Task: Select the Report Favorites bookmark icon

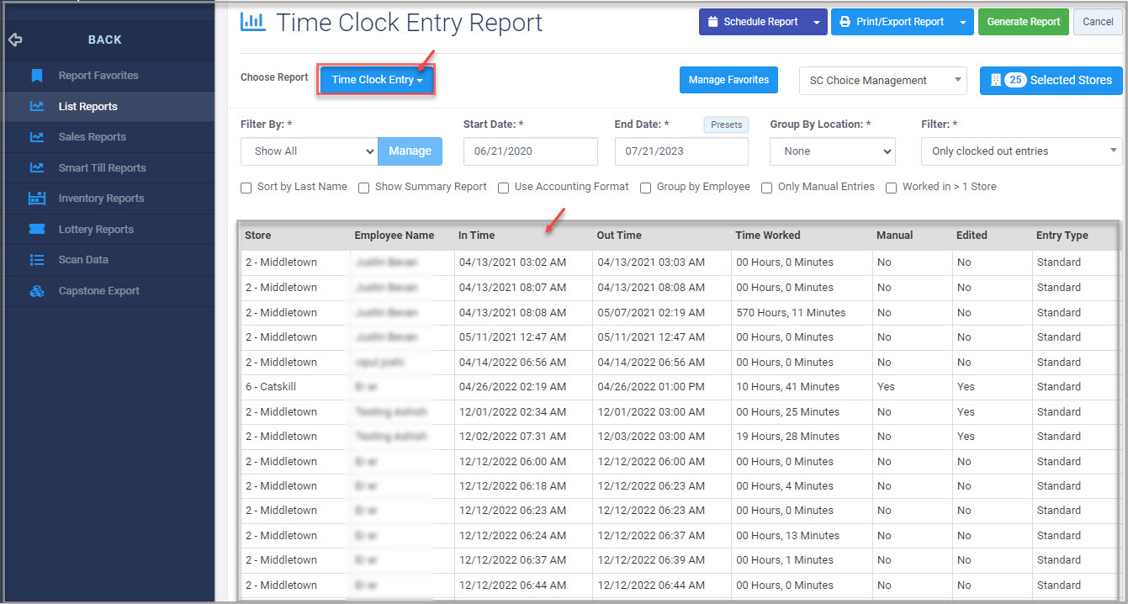Action: (36, 76)
